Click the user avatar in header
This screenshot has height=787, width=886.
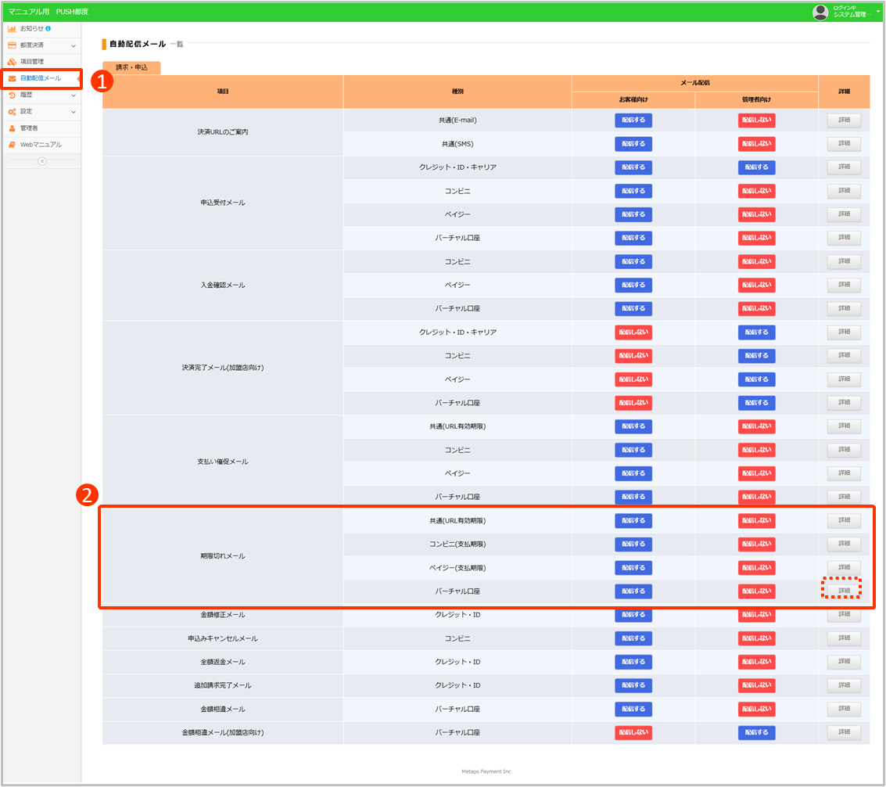[x=820, y=12]
